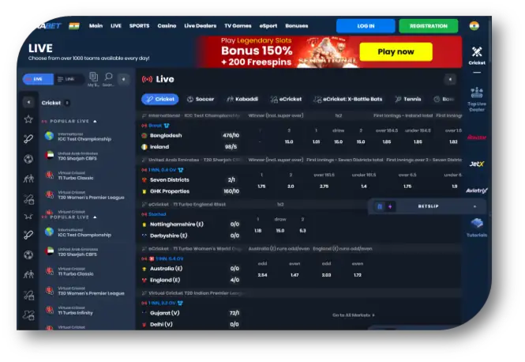Launch JetX from the right sidebar
Image resolution: width=525 pixels, height=362 pixels.
477,164
